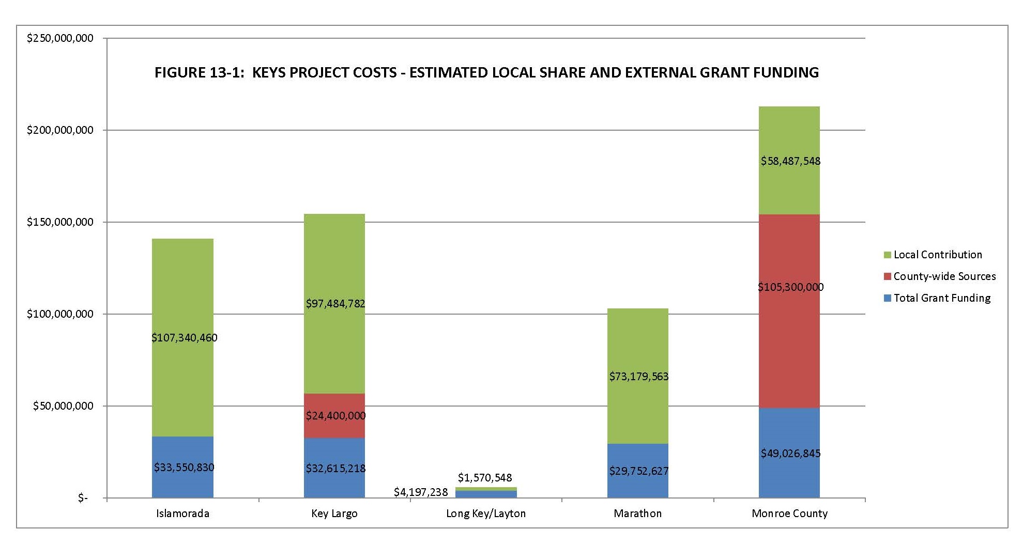Click the red County-wide Sources legend swatch
Image resolution: width=1023 pixels, height=545 pixels.
tap(887, 277)
